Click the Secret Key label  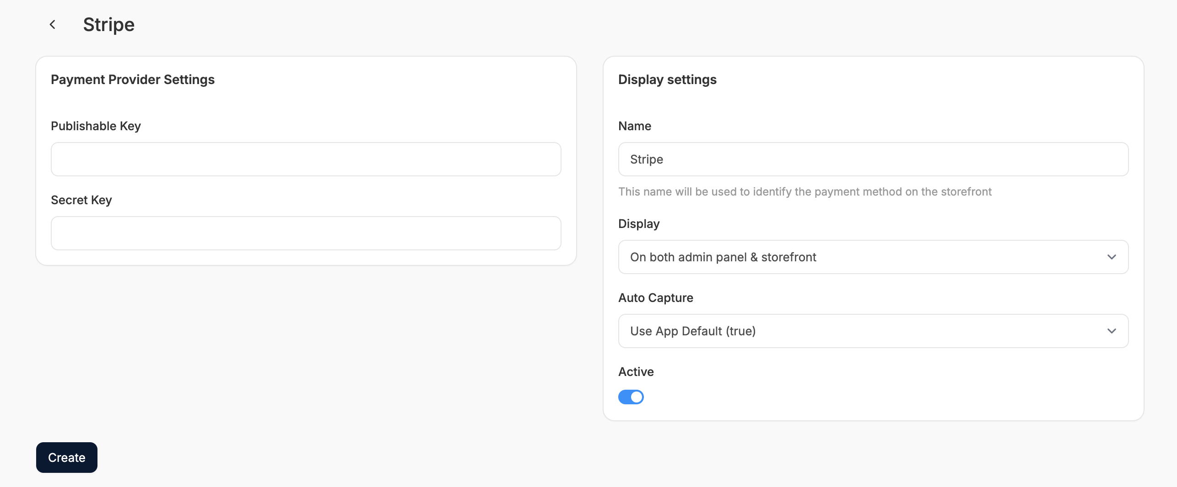81,200
